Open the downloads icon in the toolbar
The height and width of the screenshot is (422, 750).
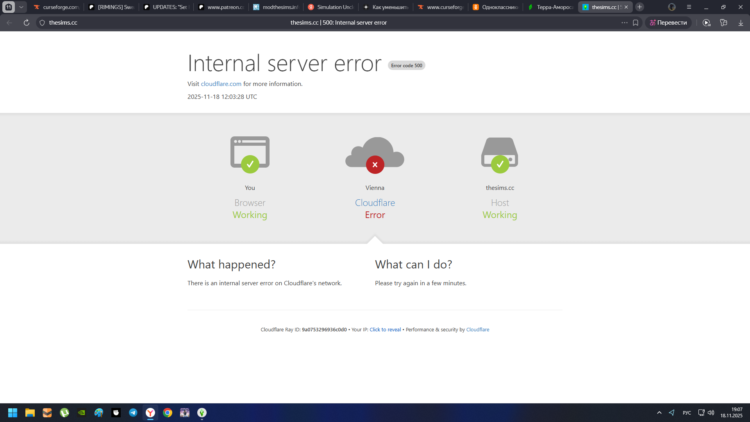[741, 23]
